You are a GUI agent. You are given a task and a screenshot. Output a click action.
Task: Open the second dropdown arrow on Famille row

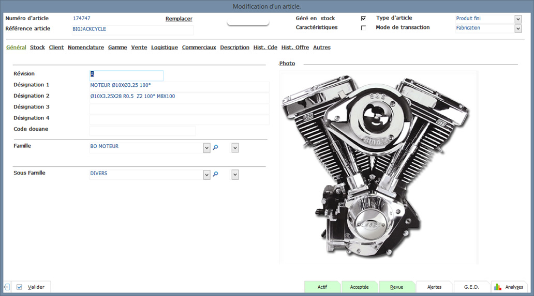(235, 148)
